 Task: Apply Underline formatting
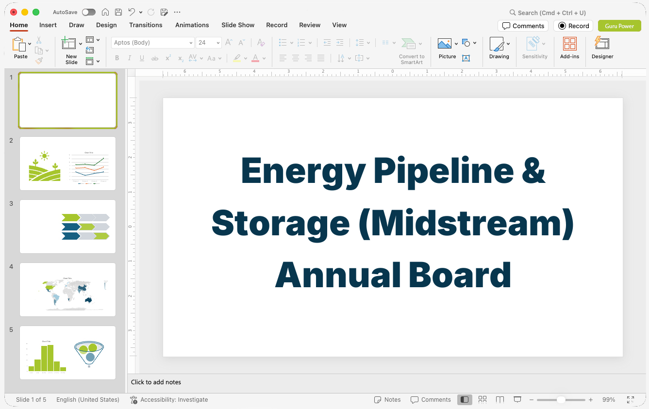pos(142,58)
